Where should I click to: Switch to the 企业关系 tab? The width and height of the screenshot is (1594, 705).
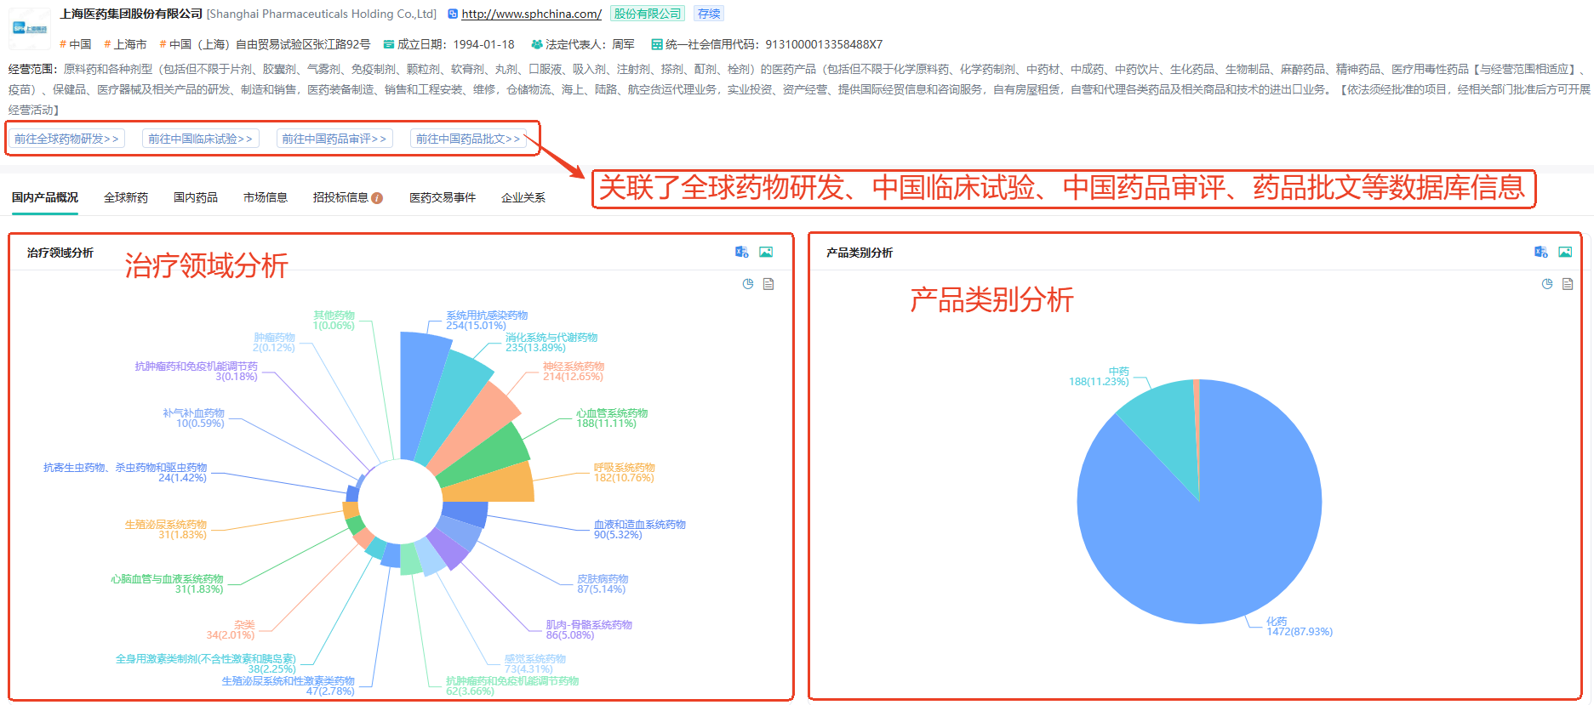(x=523, y=197)
